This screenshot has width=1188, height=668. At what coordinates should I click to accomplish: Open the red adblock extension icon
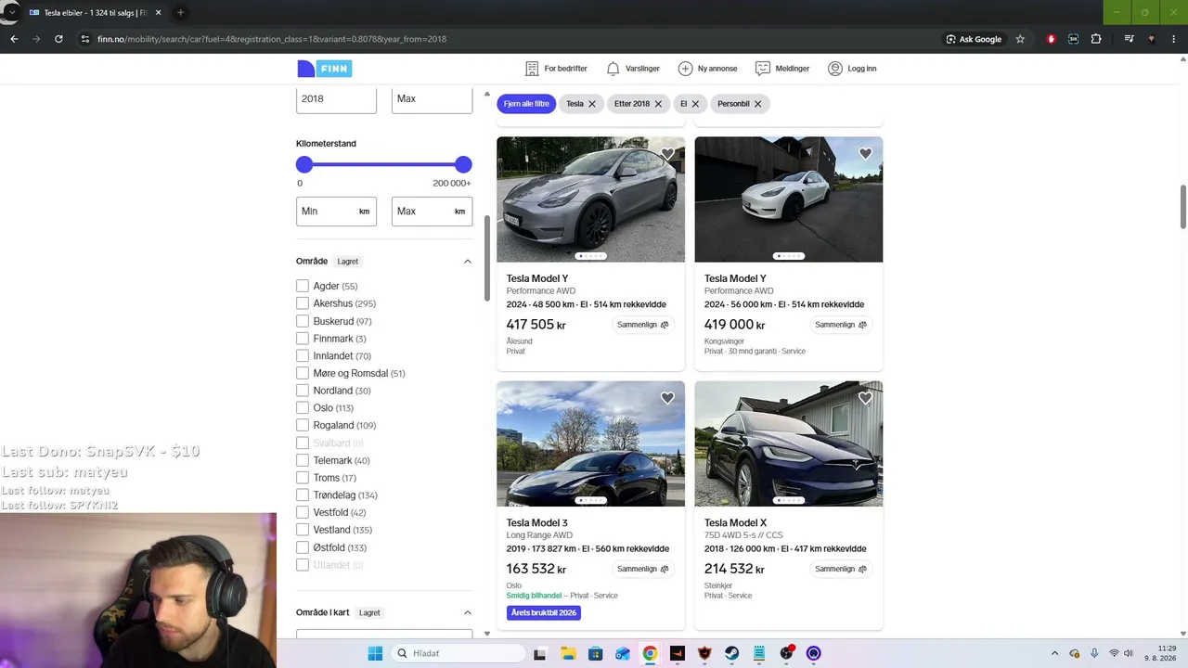coord(1051,39)
